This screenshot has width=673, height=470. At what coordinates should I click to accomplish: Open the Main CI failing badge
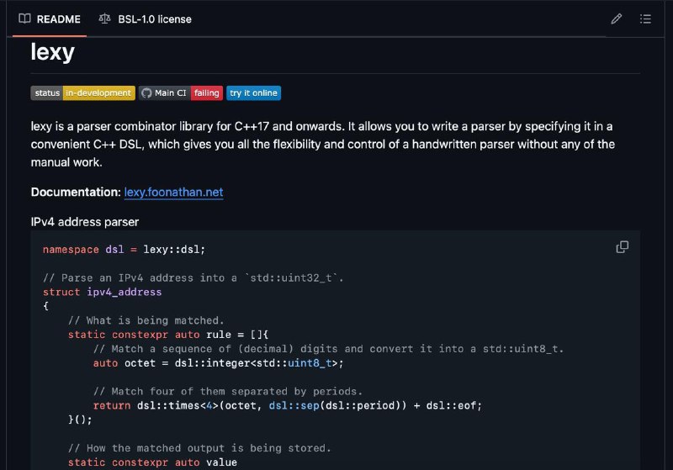pos(181,93)
